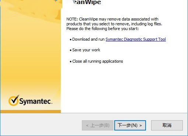Click the 下一步(N) next button
This screenshot has width=188, height=136.
coord(130,125)
